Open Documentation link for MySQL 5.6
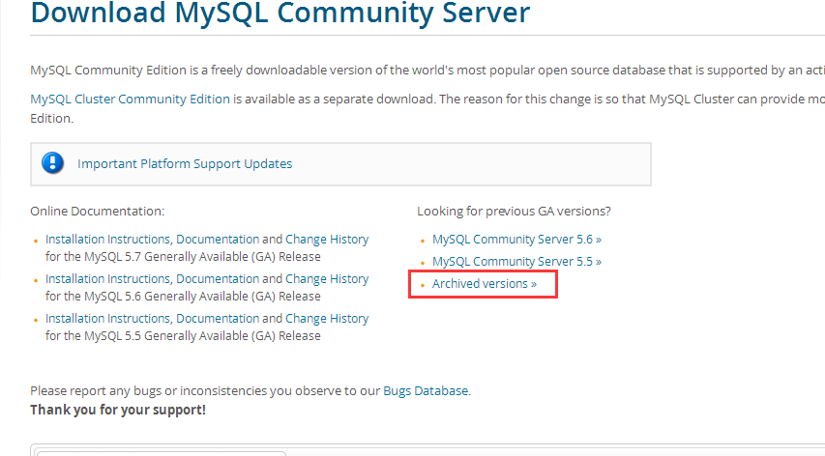This screenshot has width=825, height=456. pyautogui.click(x=218, y=279)
